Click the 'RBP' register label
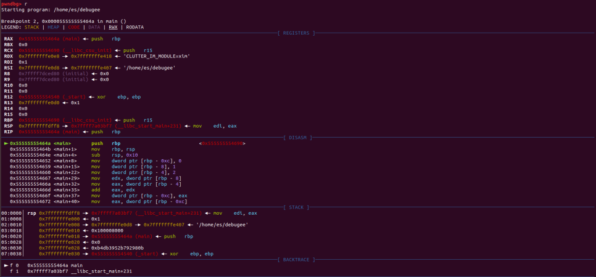Screen dimensions: 596x277 pyautogui.click(x=9, y=120)
